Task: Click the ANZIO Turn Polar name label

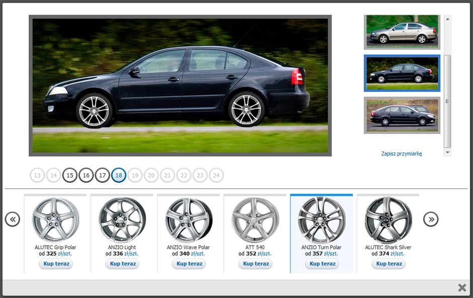Action: click(x=322, y=247)
